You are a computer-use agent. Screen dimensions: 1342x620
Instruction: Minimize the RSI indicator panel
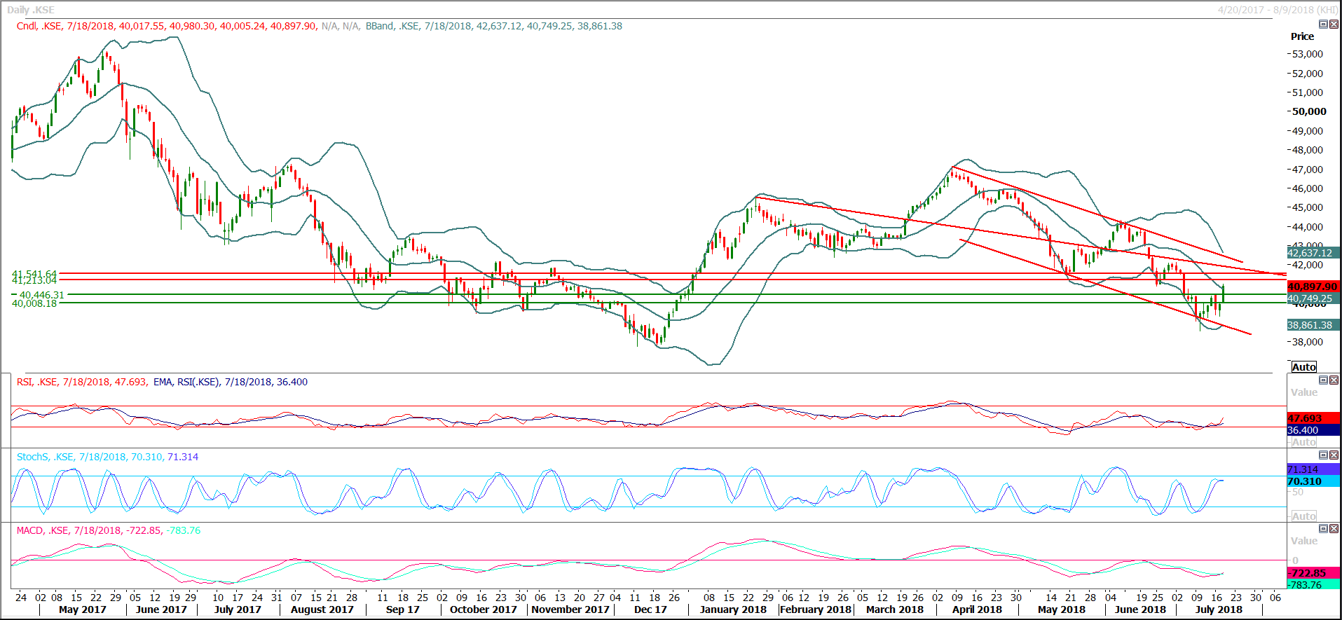click(1323, 380)
